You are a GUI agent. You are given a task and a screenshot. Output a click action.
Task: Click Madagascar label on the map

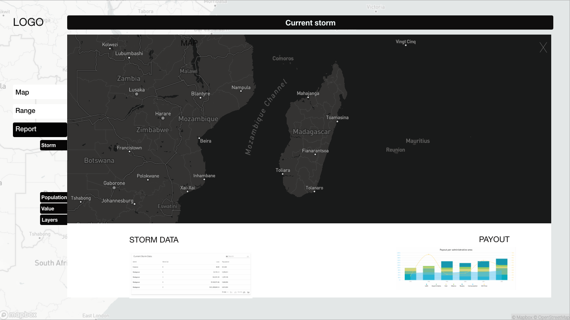[x=312, y=132]
